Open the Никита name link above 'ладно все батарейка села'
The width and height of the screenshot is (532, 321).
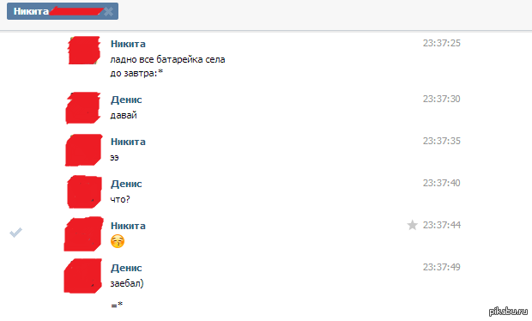128,44
